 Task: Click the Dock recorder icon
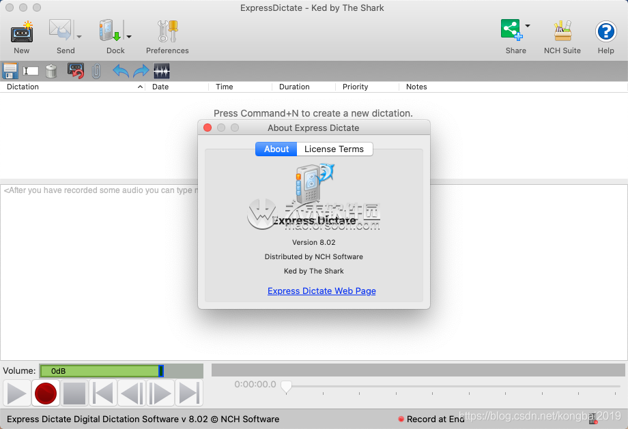point(110,31)
